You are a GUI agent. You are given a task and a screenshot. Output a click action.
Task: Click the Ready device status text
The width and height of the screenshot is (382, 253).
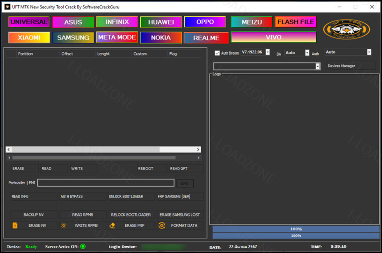click(31, 247)
